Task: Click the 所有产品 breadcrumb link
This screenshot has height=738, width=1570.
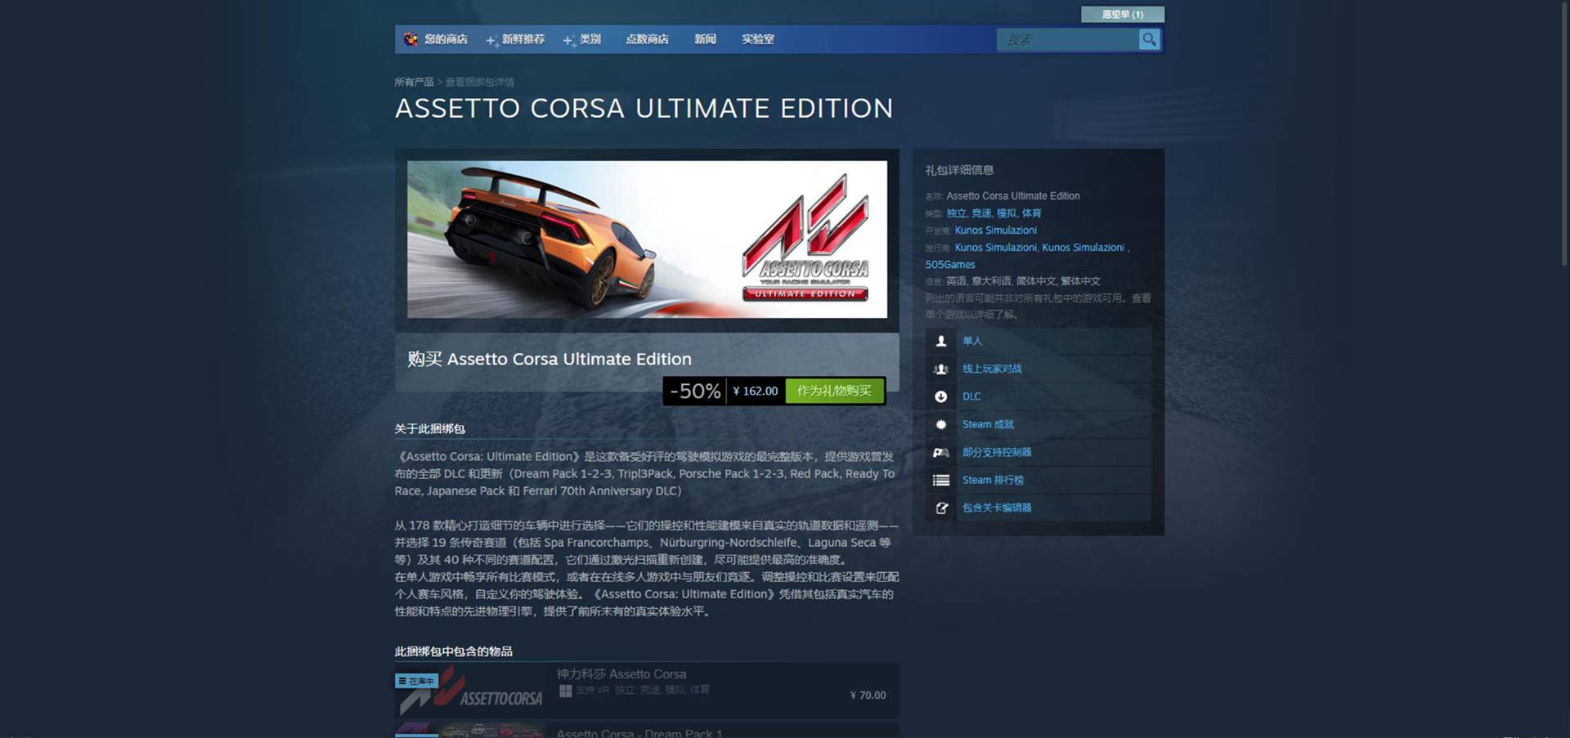Action: click(414, 82)
